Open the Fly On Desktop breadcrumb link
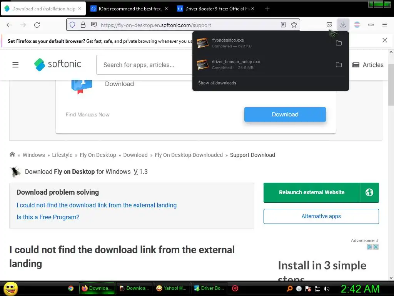Image resolution: width=394 pixels, height=296 pixels. (x=98, y=155)
